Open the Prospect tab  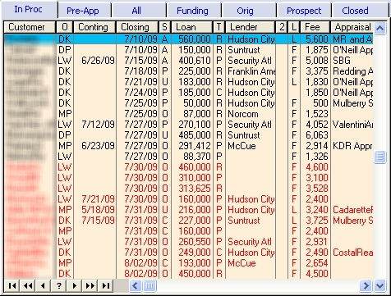point(304,11)
